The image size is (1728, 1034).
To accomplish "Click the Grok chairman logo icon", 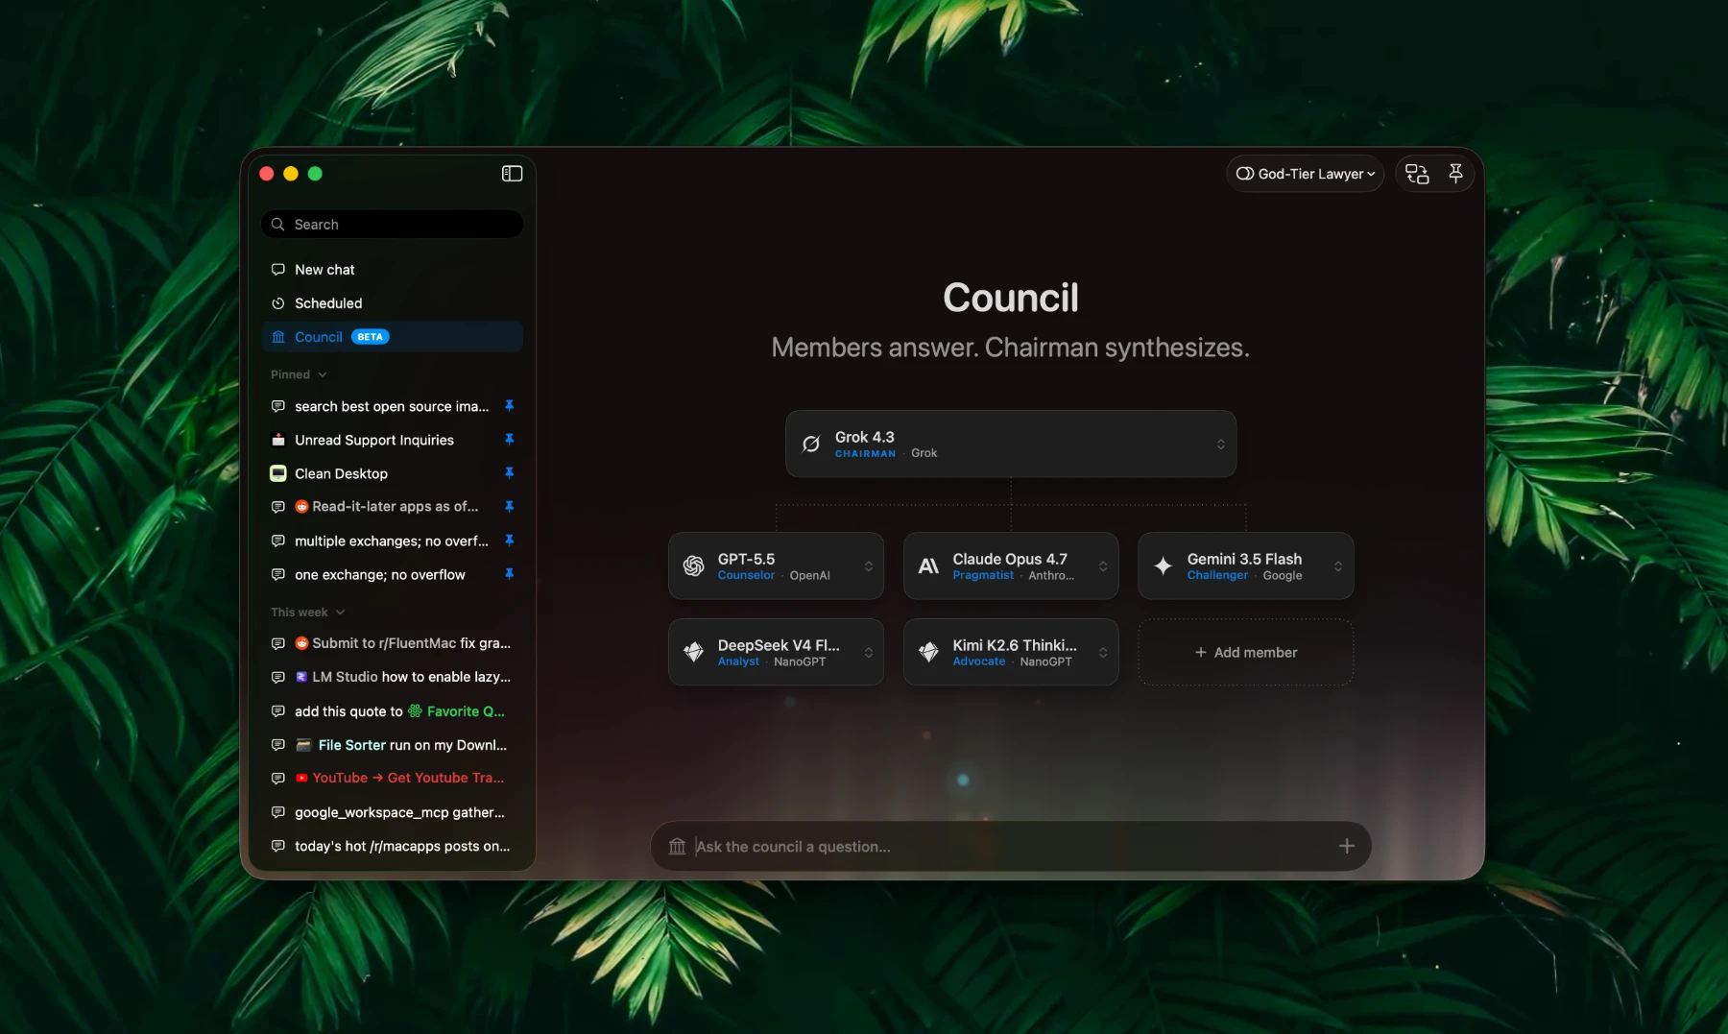I will tap(811, 444).
